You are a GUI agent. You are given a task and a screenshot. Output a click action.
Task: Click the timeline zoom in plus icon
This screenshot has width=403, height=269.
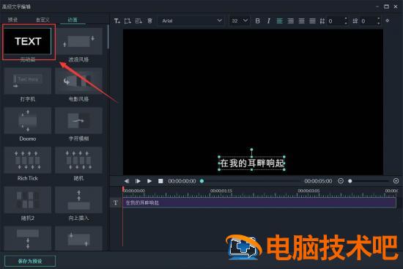coord(396,181)
